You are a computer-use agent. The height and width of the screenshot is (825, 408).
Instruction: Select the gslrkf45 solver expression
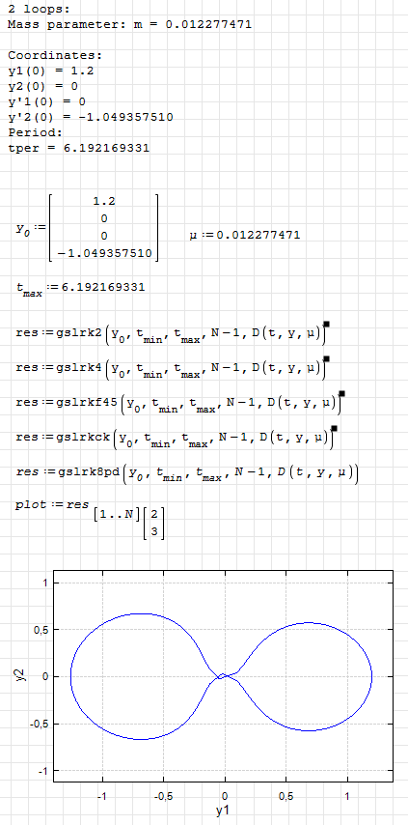tap(177, 404)
